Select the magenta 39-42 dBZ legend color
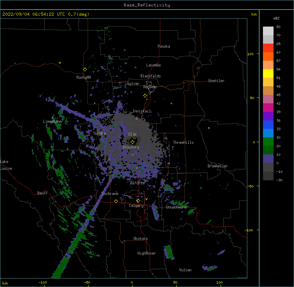Screen dimensions: 294x287 (x=268, y=107)
